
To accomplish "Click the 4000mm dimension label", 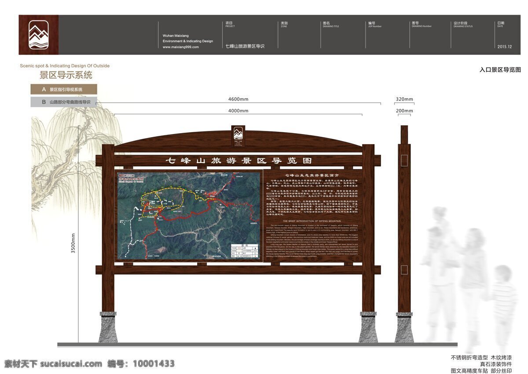I will 238,111.
